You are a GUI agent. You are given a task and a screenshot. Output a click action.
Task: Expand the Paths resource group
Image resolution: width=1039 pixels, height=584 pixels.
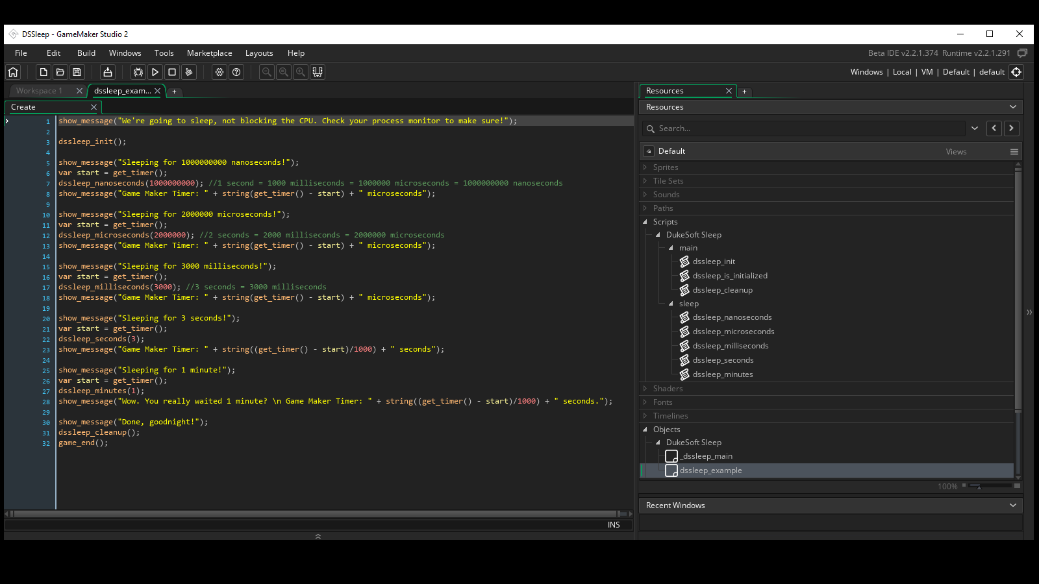click(645, 208)
